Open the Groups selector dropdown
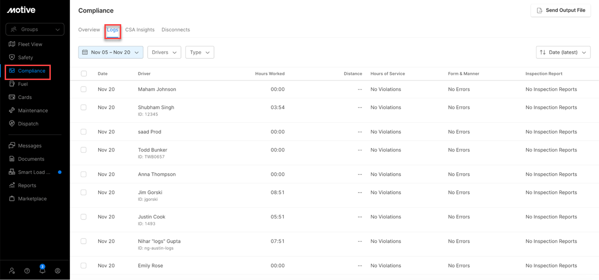The image size is (599, 280). tap(34, 29)
